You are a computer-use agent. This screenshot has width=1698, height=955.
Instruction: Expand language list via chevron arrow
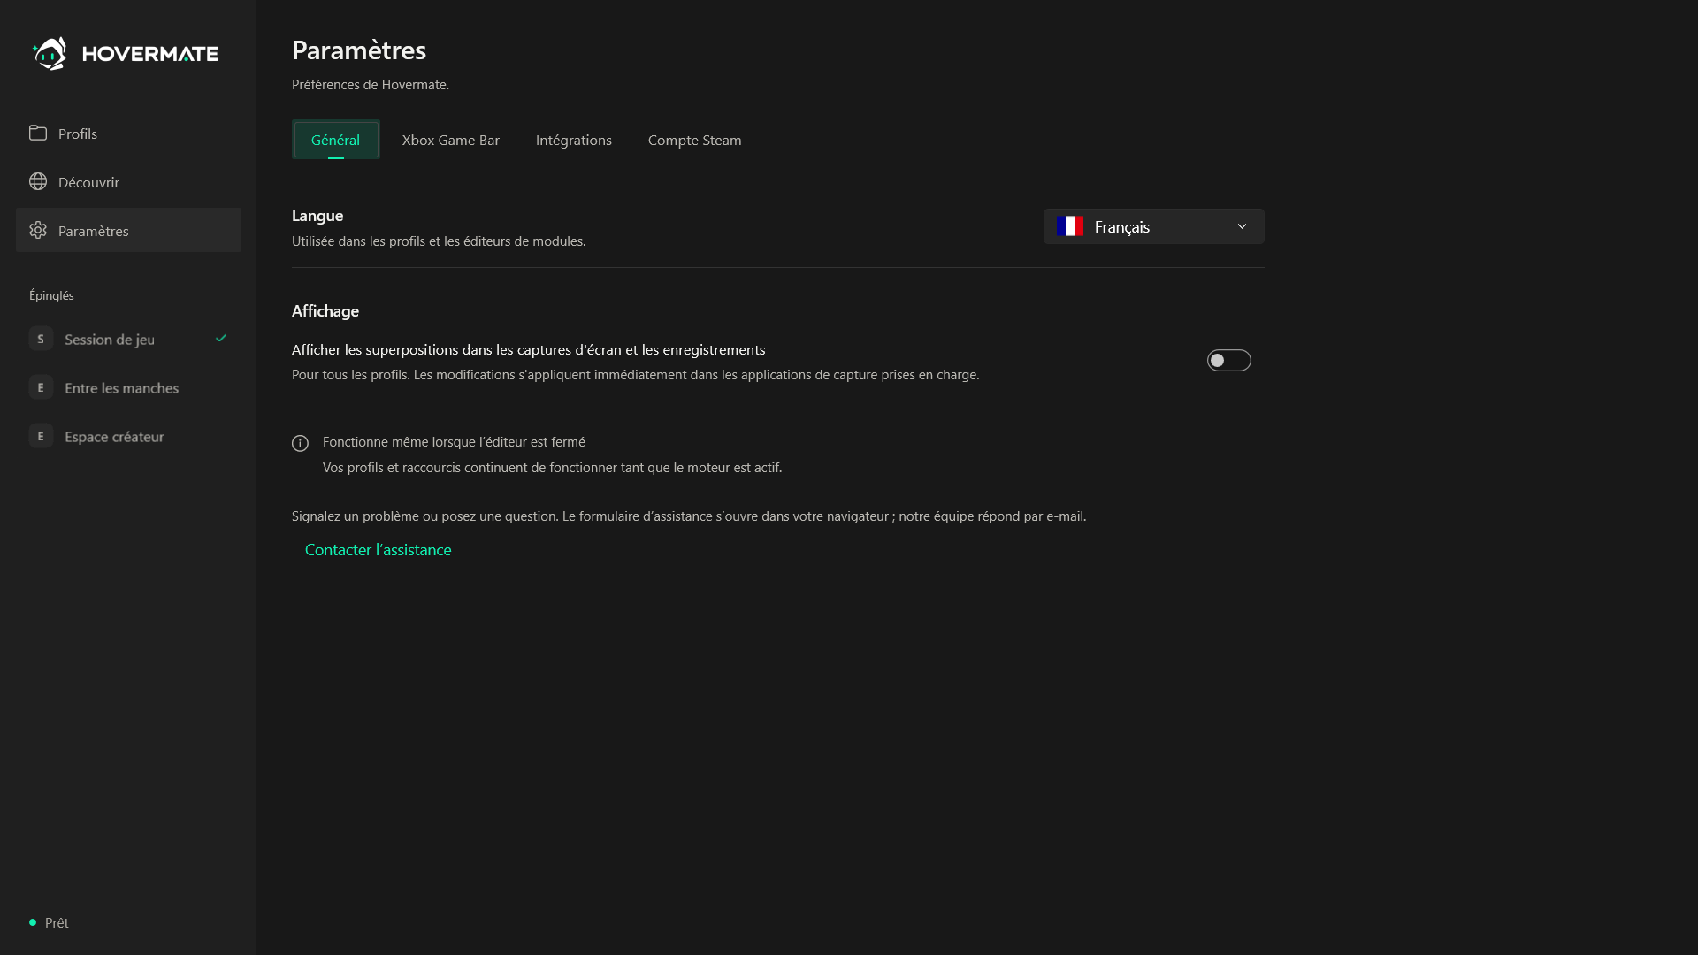pos(1242,226)
